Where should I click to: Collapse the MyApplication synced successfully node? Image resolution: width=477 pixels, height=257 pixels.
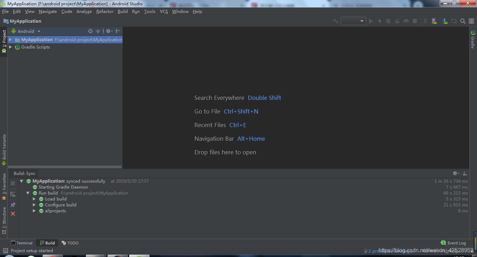click(x=22, y=181)
